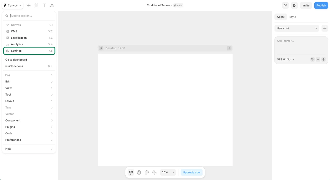Image resolution: width=330 pixels, height=180 pixels.
Task: Expand the View submenu
Action: tap(29, 88)
